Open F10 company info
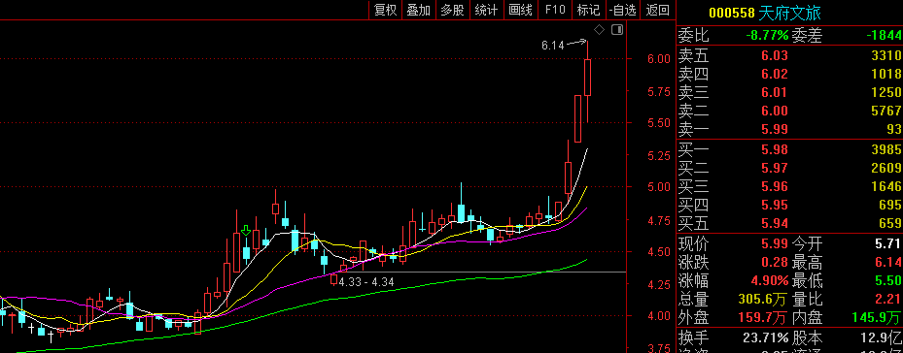903x353 pixels. [555, 10]
